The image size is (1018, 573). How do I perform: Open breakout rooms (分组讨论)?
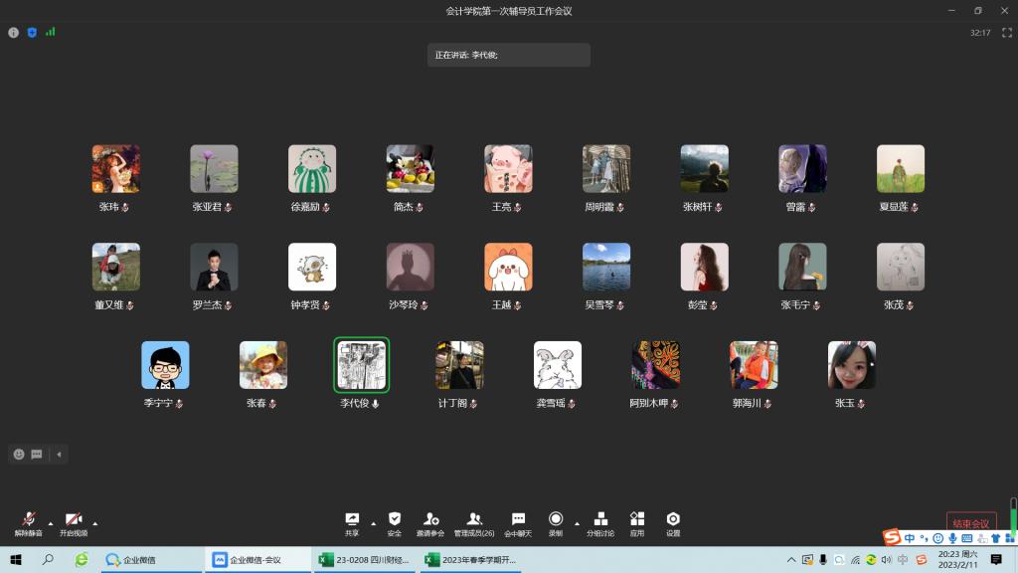pyautogui.click(x=600, y=519)
